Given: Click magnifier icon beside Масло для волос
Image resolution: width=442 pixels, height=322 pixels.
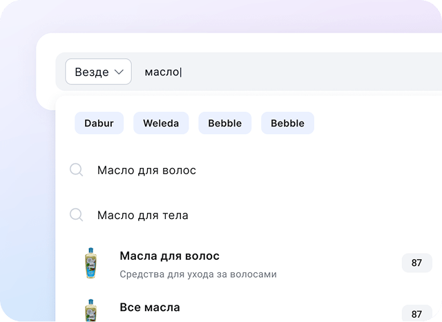Looking at the screenshot, I should coord(77,170).
